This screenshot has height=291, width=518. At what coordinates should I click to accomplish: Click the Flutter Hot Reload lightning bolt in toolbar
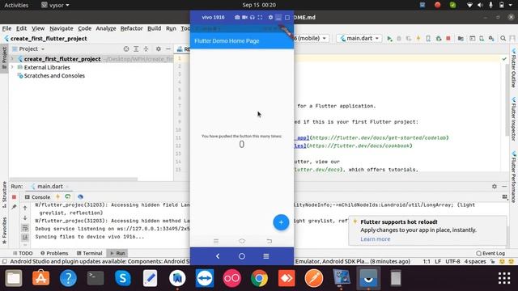(x=418, y=39)
